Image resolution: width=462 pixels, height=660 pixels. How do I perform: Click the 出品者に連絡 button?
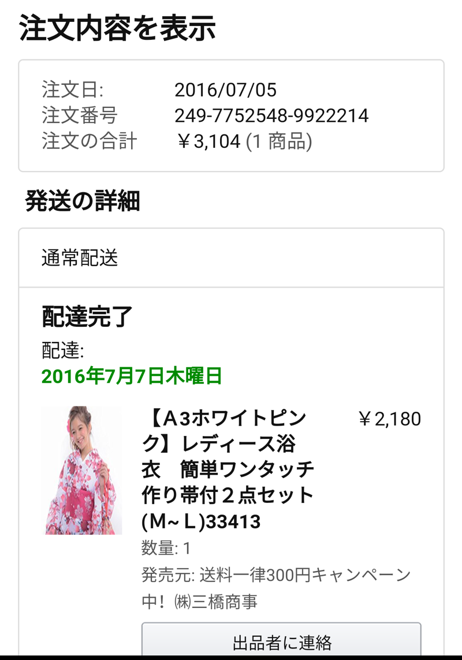[x=281, y=640]
